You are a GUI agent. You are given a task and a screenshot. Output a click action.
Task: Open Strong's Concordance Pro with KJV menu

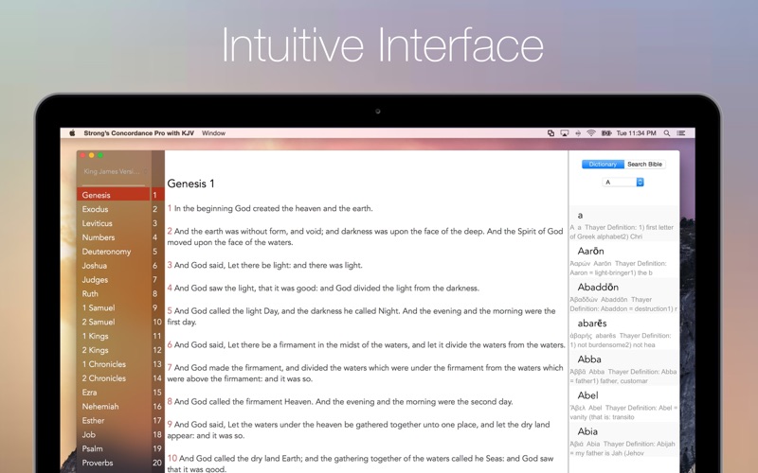tap(138, 133)
